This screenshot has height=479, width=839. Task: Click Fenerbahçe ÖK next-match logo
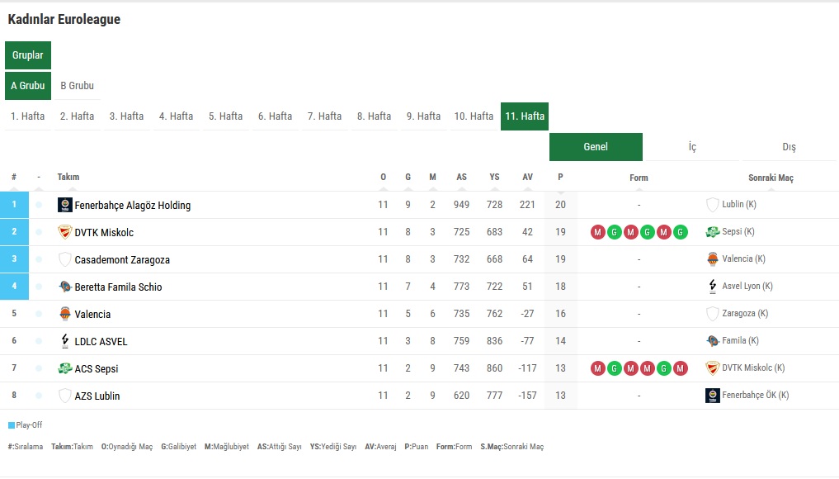pos(713,396)
